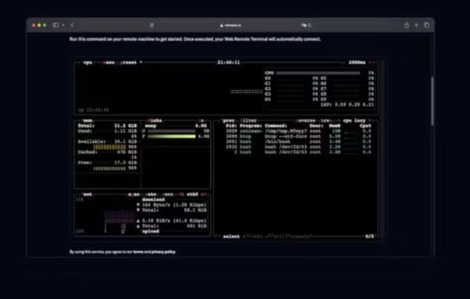Click the translate icon in address bar

click(x=304, y=25)
